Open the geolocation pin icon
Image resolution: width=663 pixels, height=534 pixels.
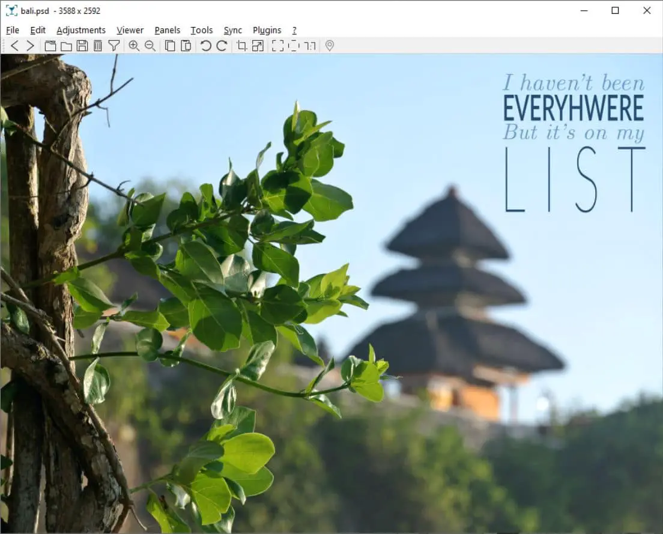(x=330, y=46)
